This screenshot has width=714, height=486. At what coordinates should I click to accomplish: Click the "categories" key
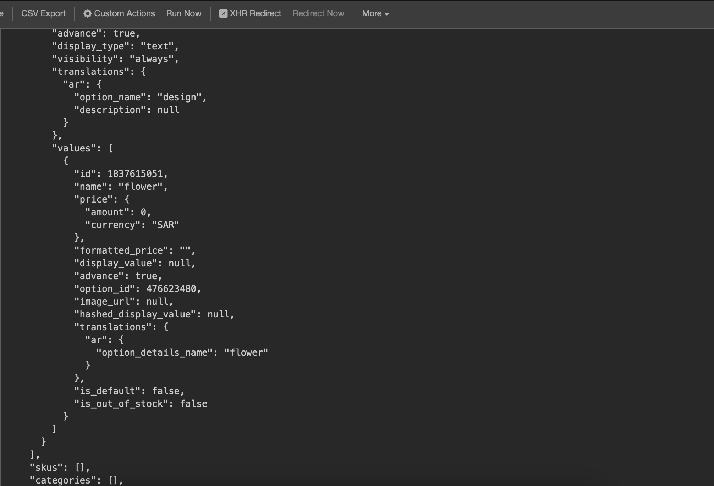(63, 480)
